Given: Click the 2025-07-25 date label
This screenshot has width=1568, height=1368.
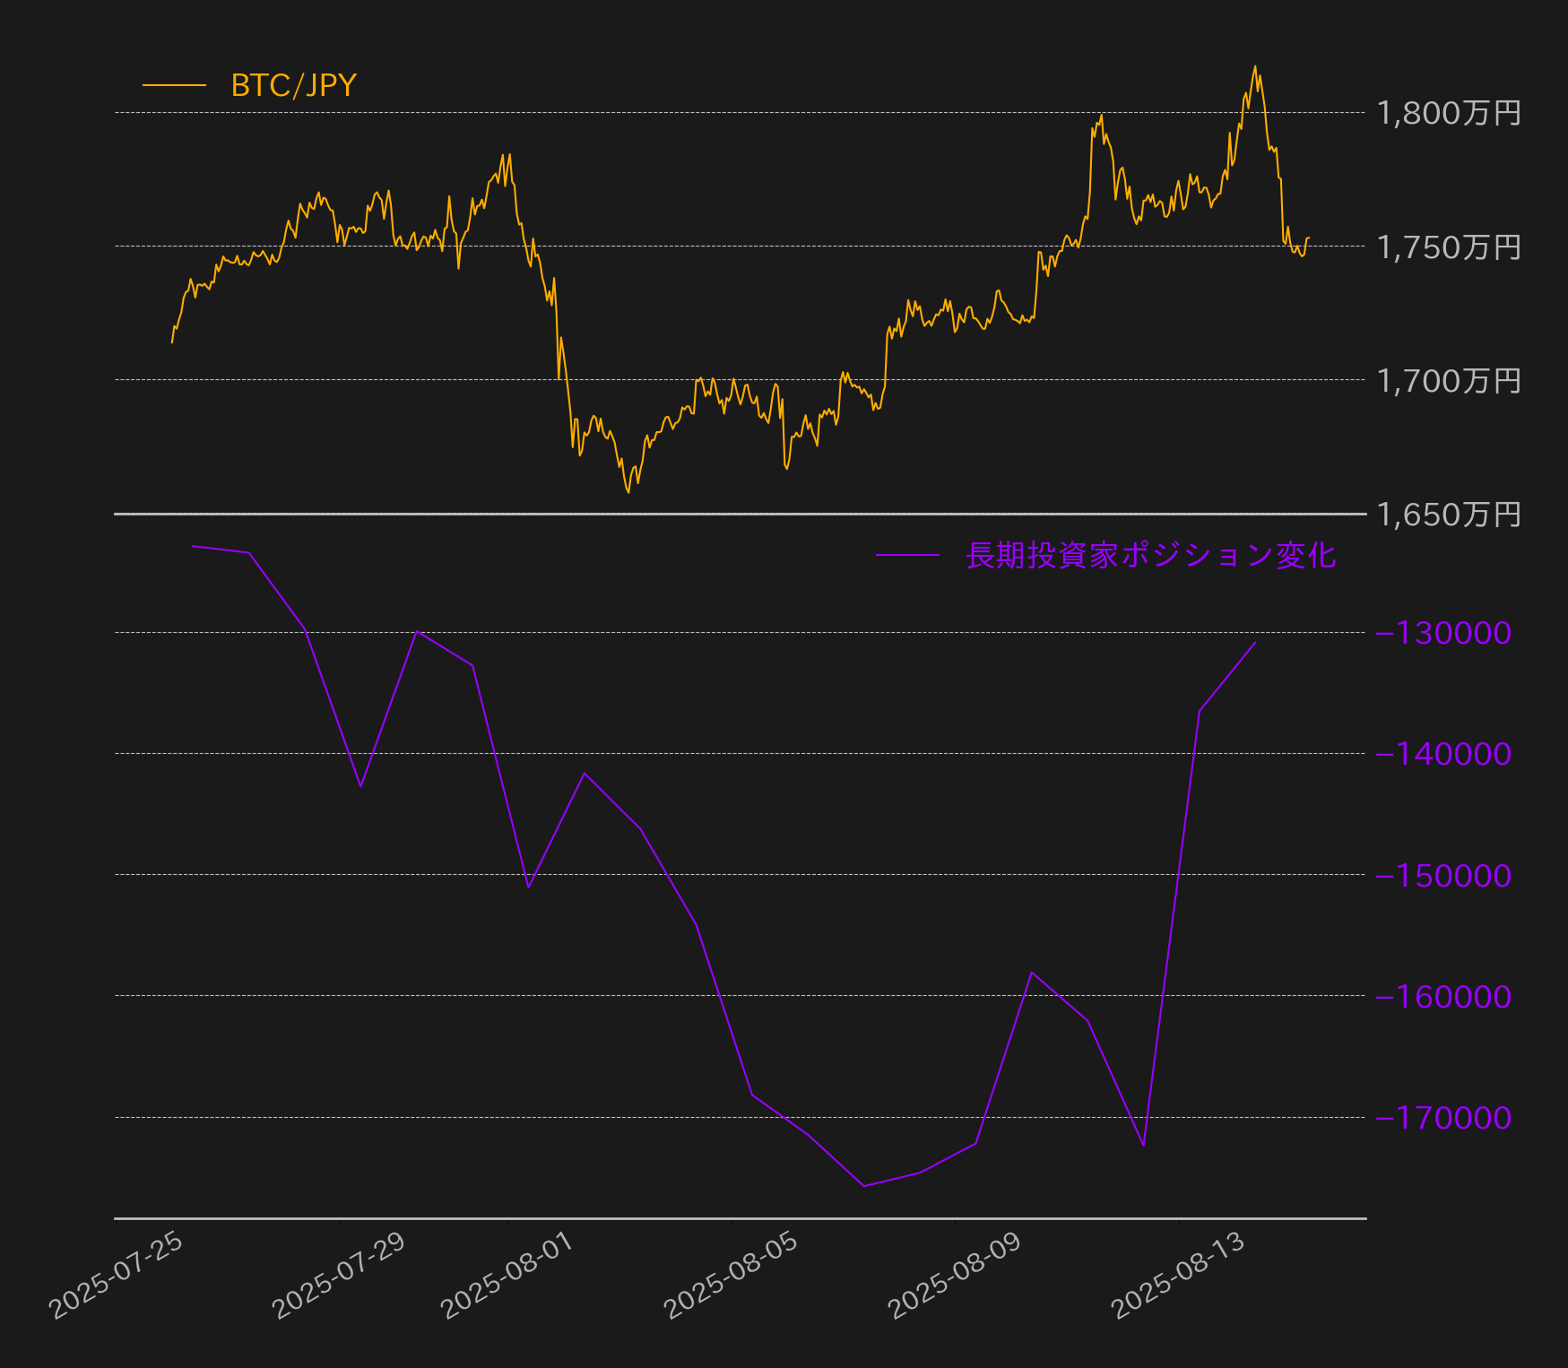Looking at the screenshot, I should [x=117, y=1275].
